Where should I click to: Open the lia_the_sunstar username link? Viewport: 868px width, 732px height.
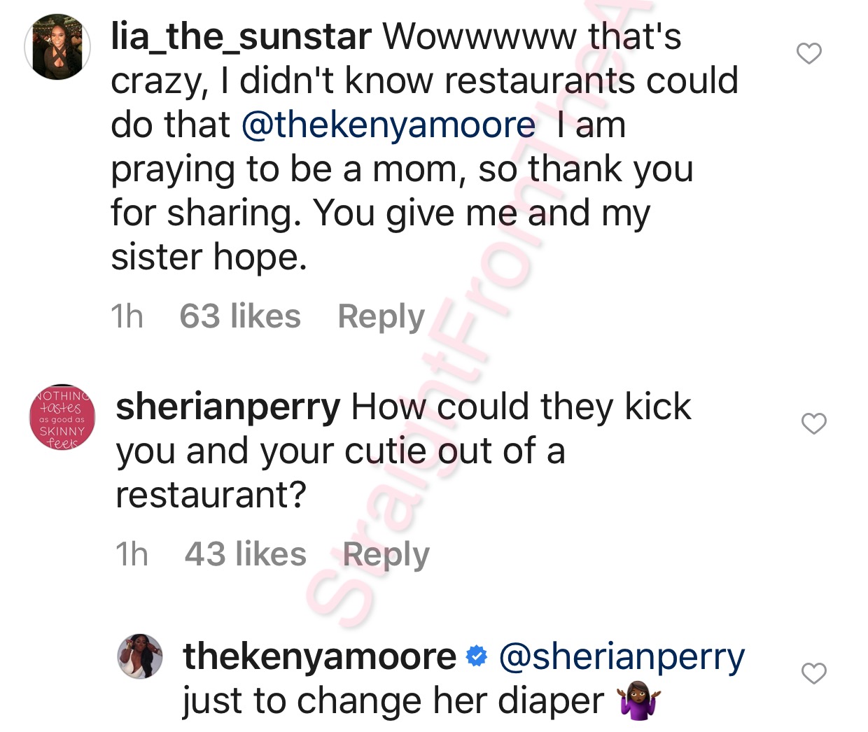(x=241, y=36)
